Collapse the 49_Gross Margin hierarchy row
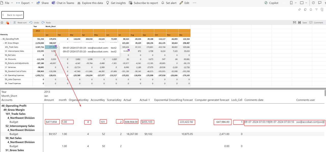 click(4, 43)
